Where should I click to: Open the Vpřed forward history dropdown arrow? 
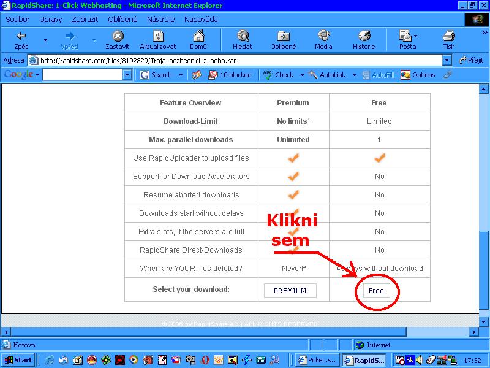(94, 40)
